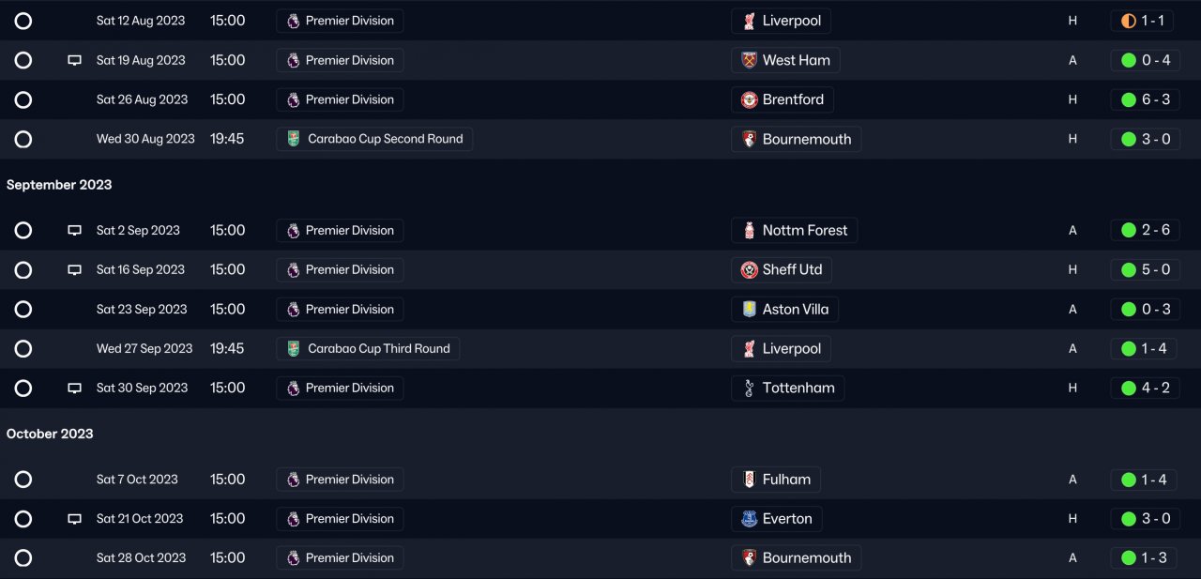The image size is (1201, 579).
Task: Click the green win indicator on the 4 - 2 Tottenham result
Action: click(1129, 388)
